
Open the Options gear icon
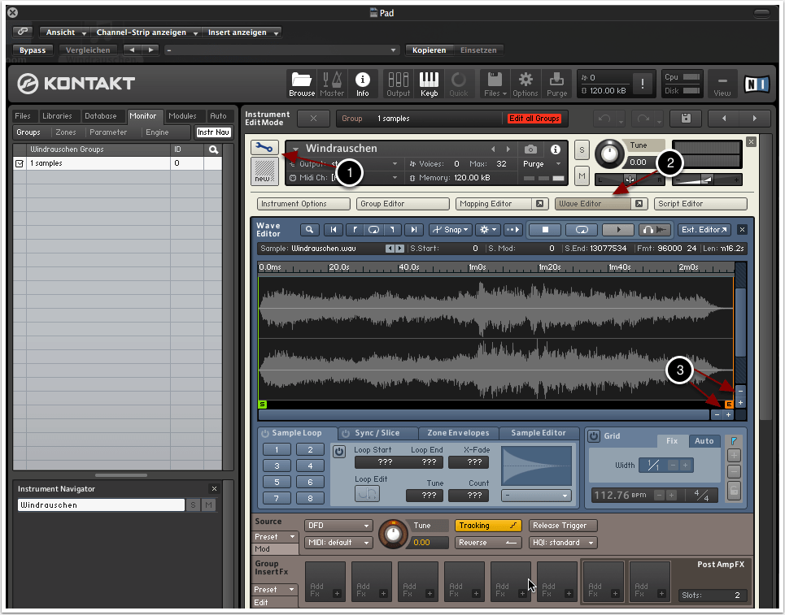point(526,83)
